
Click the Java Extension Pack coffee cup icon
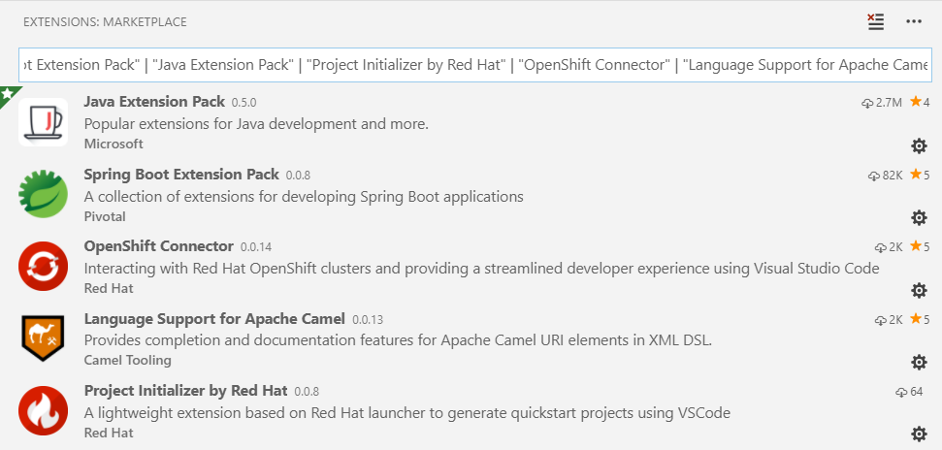click(x=43, y=122)
